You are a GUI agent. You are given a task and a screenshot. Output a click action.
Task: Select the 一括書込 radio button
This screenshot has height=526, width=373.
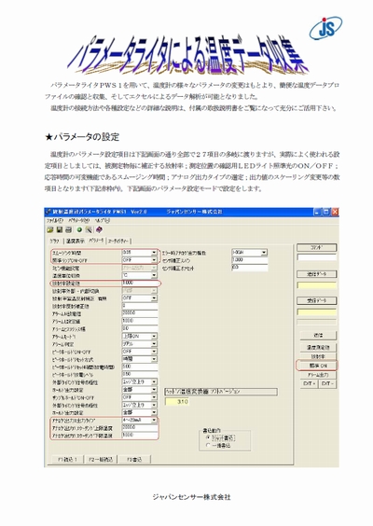click(219, 446)
